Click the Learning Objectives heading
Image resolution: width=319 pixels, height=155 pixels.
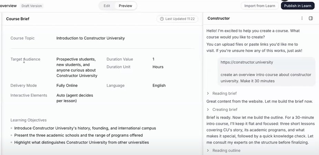point(29,120)
